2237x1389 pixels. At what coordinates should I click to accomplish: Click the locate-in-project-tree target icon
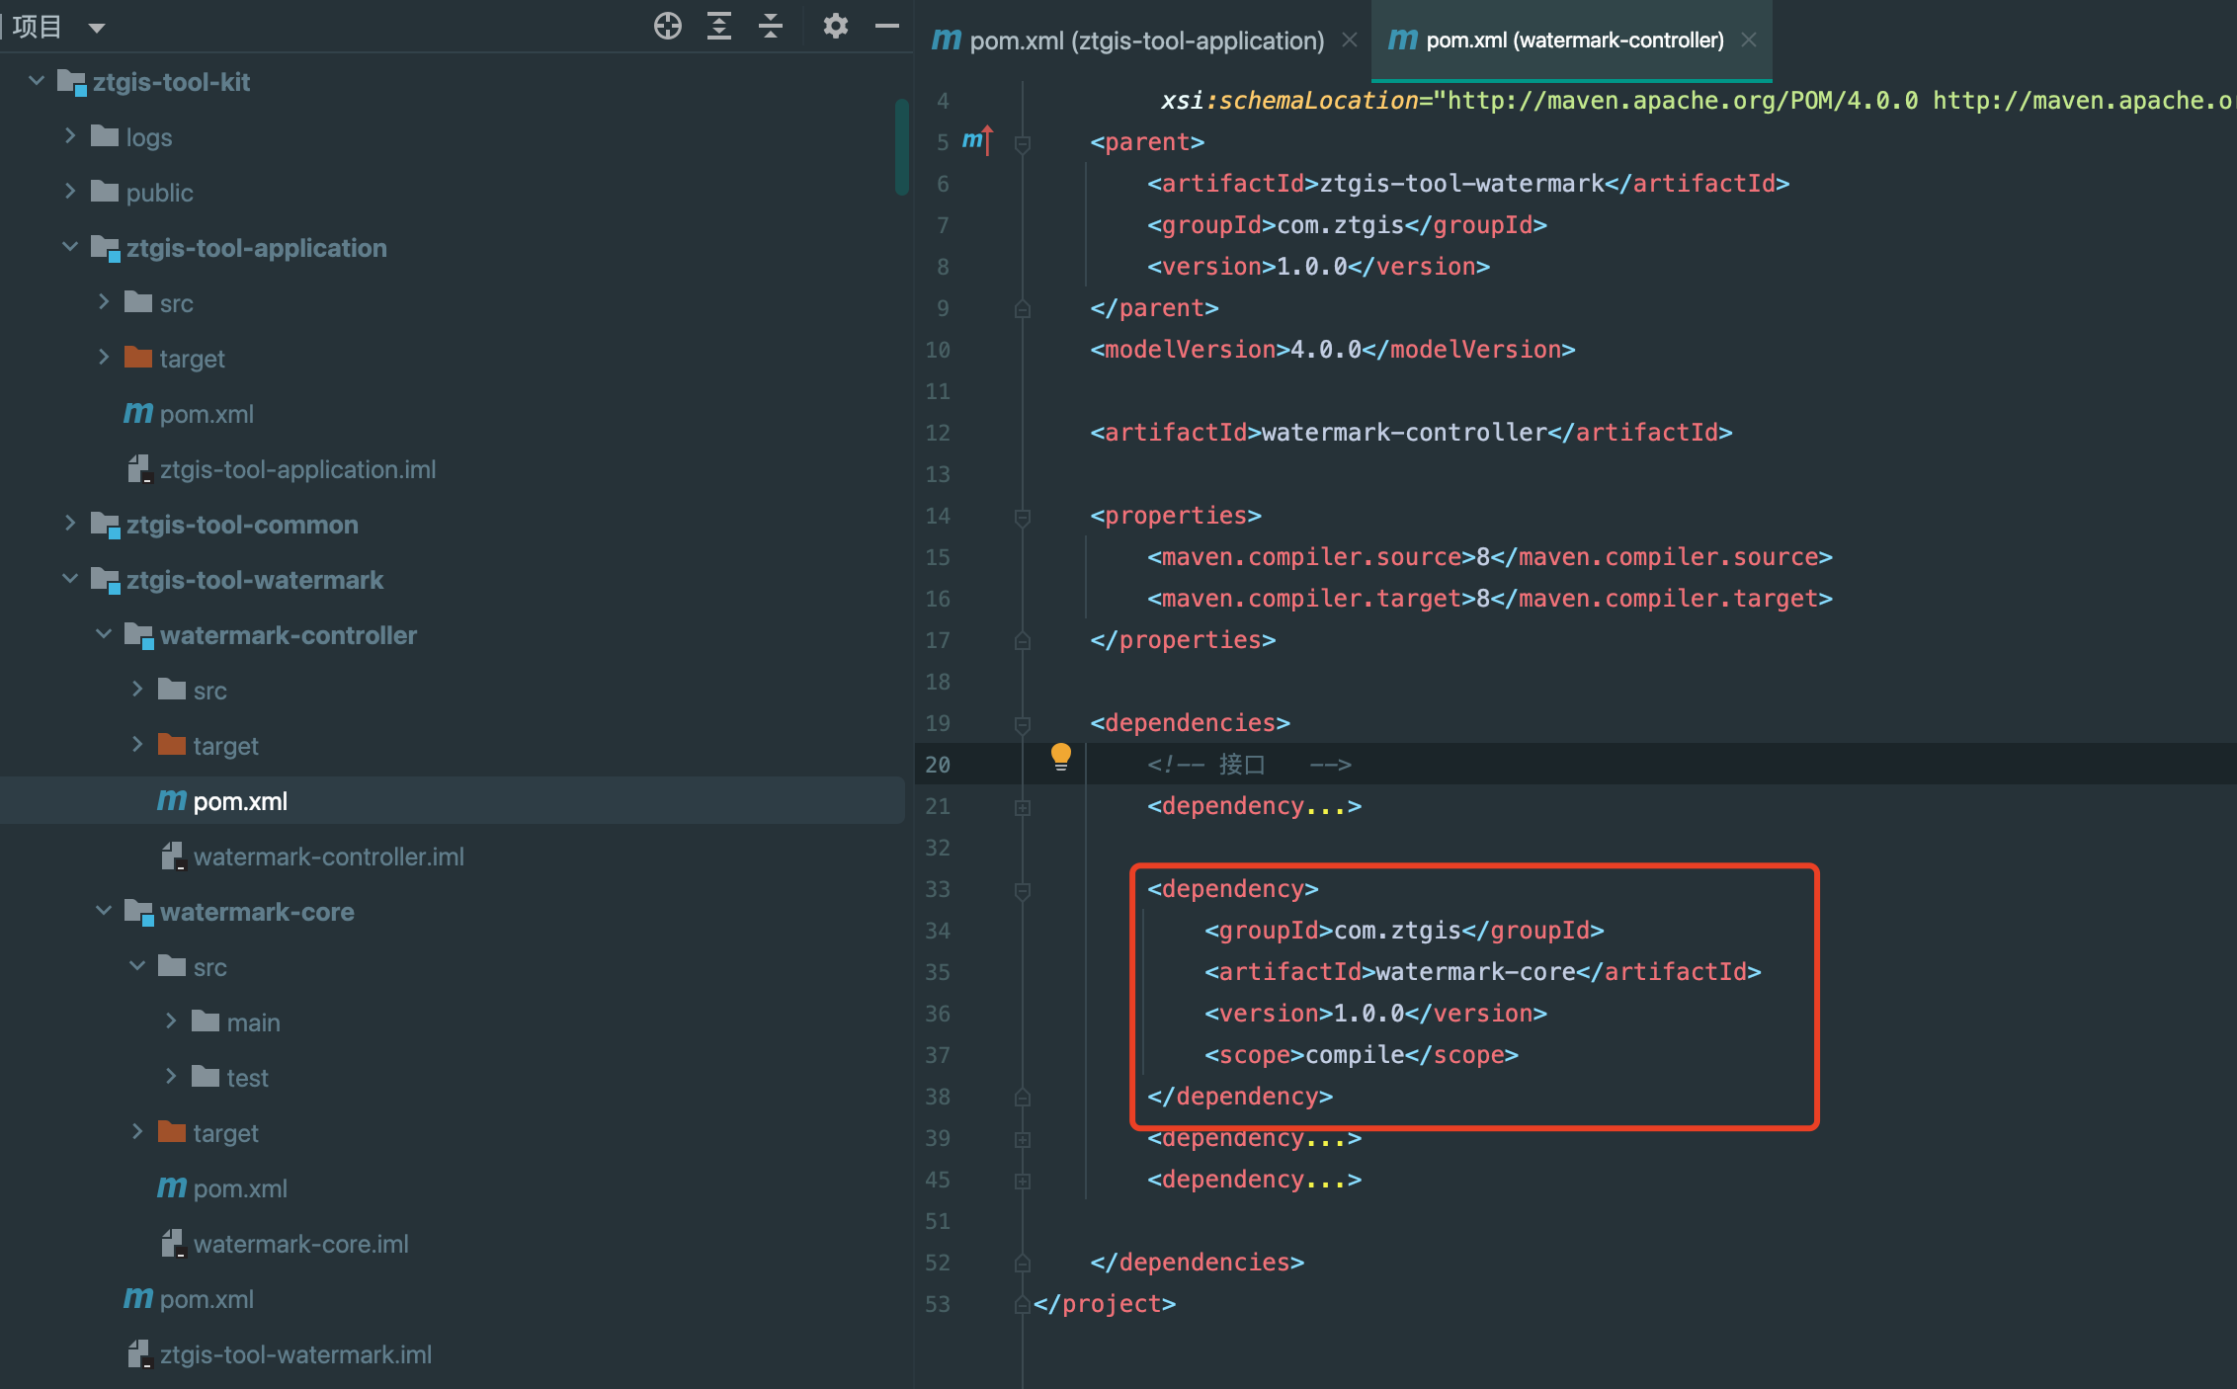[668, 27]
